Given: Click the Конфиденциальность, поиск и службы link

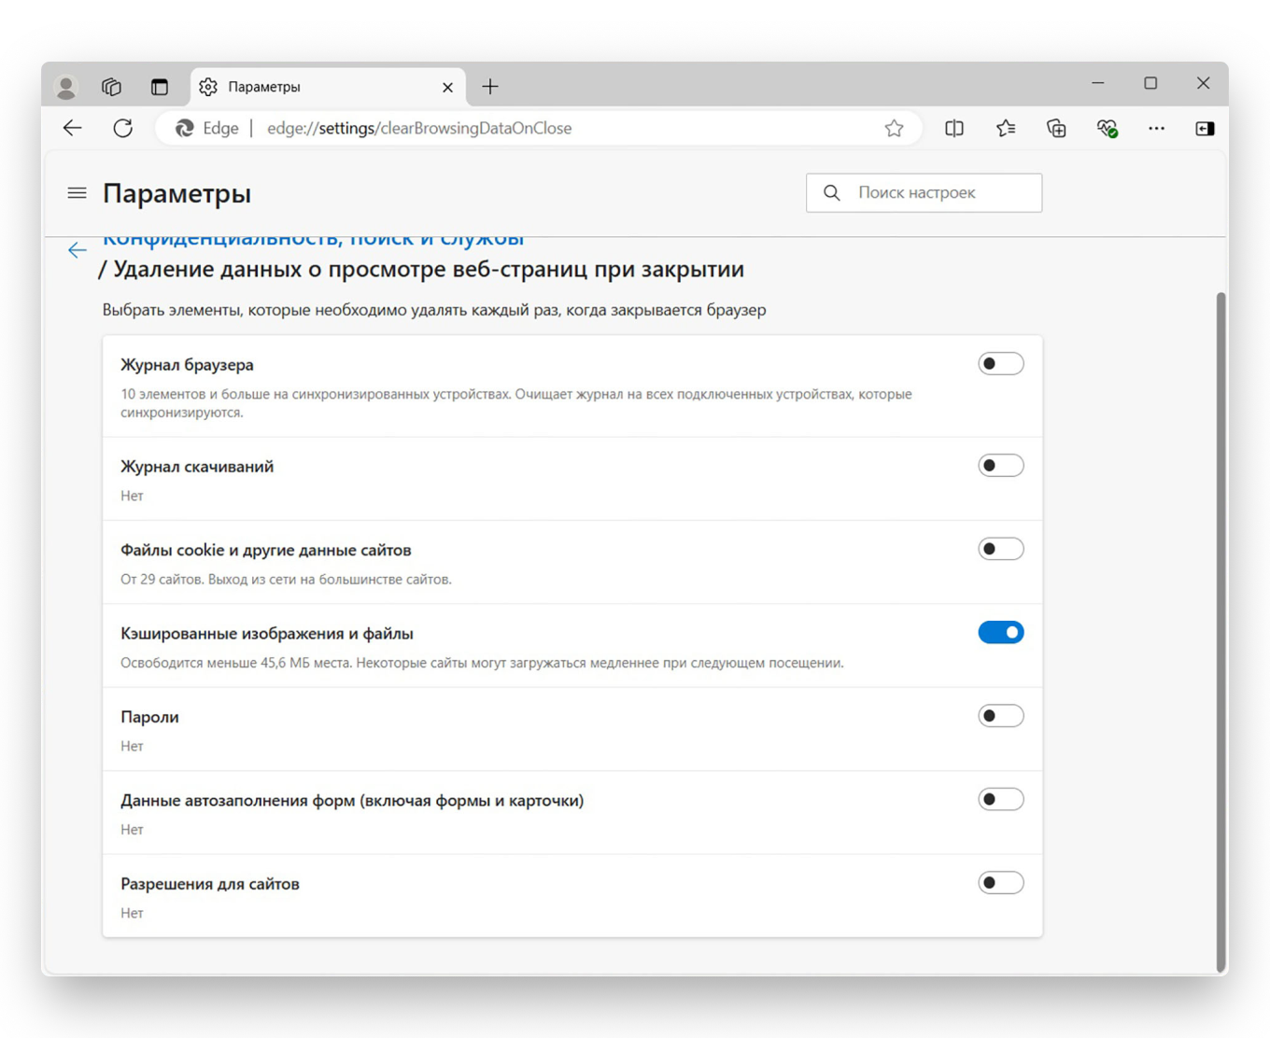Looking at the screenshot, I should [313, 238].
